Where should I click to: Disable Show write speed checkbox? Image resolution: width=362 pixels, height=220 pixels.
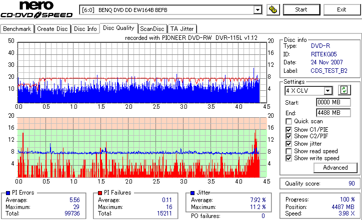[288, 158]
